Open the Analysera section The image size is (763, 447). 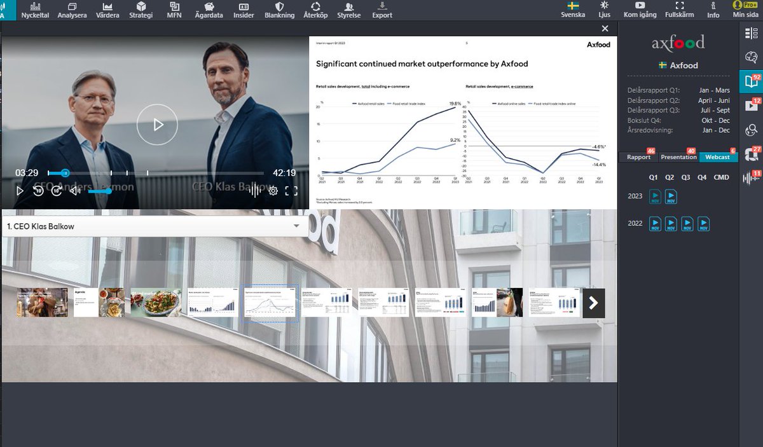72,10
